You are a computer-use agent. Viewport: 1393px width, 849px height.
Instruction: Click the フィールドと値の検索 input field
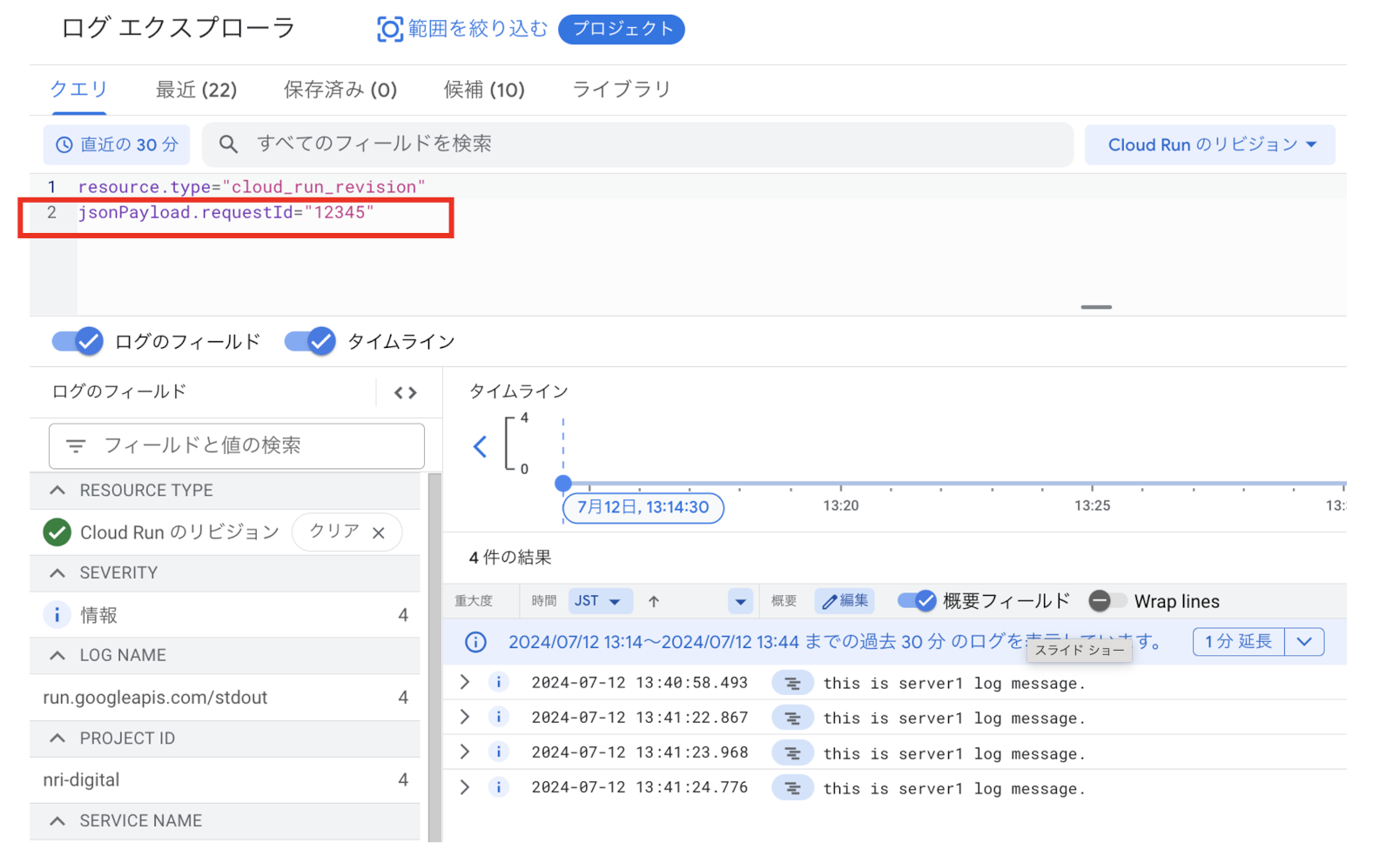point(237,446)
